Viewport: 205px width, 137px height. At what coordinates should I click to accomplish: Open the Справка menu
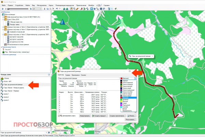[107, 5]
